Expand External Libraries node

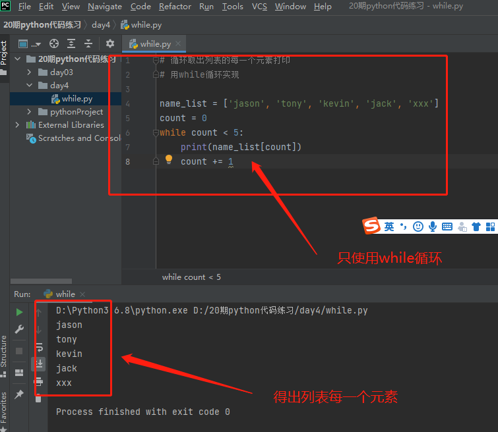coord(17,125)
